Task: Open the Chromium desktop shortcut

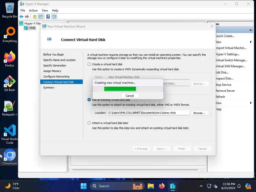Action: click(10, 157)
